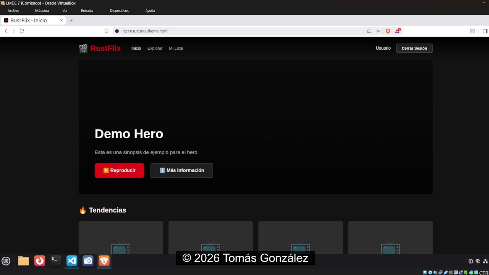
Task: Switch to Brave browser in taskbar
Action: point(104,261)
